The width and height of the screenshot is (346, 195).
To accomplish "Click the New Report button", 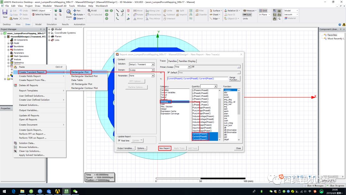I will coord(165,148).
